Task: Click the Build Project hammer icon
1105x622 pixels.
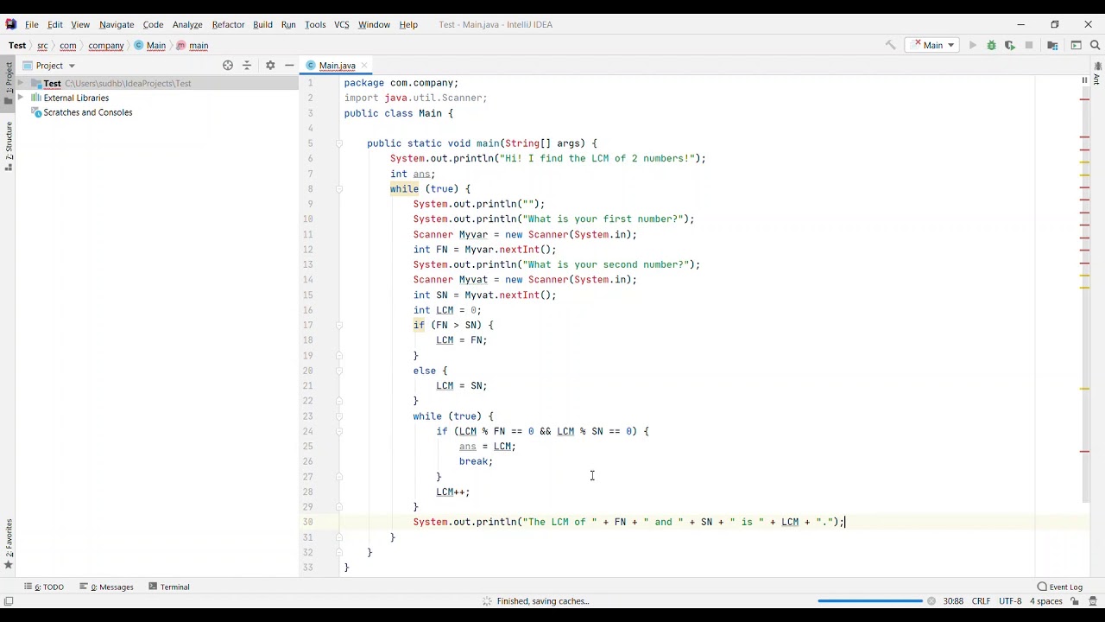Action: coord(891,45)
